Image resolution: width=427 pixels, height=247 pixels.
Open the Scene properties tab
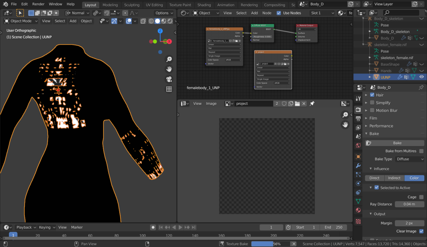[x=358, y=137]
